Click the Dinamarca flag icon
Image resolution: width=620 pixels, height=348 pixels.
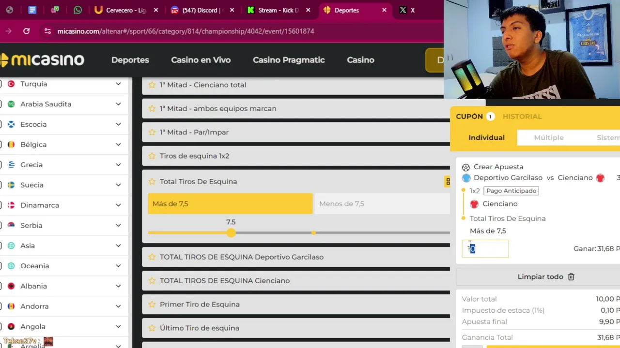pos(11,205)
